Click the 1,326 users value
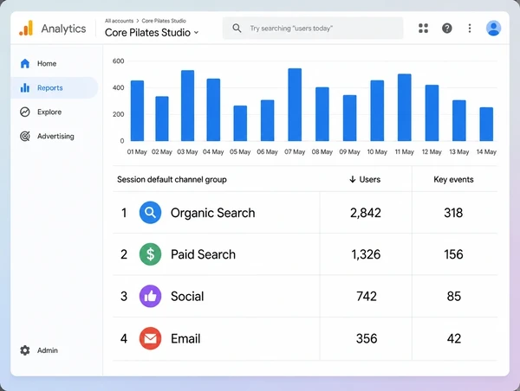Screen dimensions: 520x391 (366, 254)
